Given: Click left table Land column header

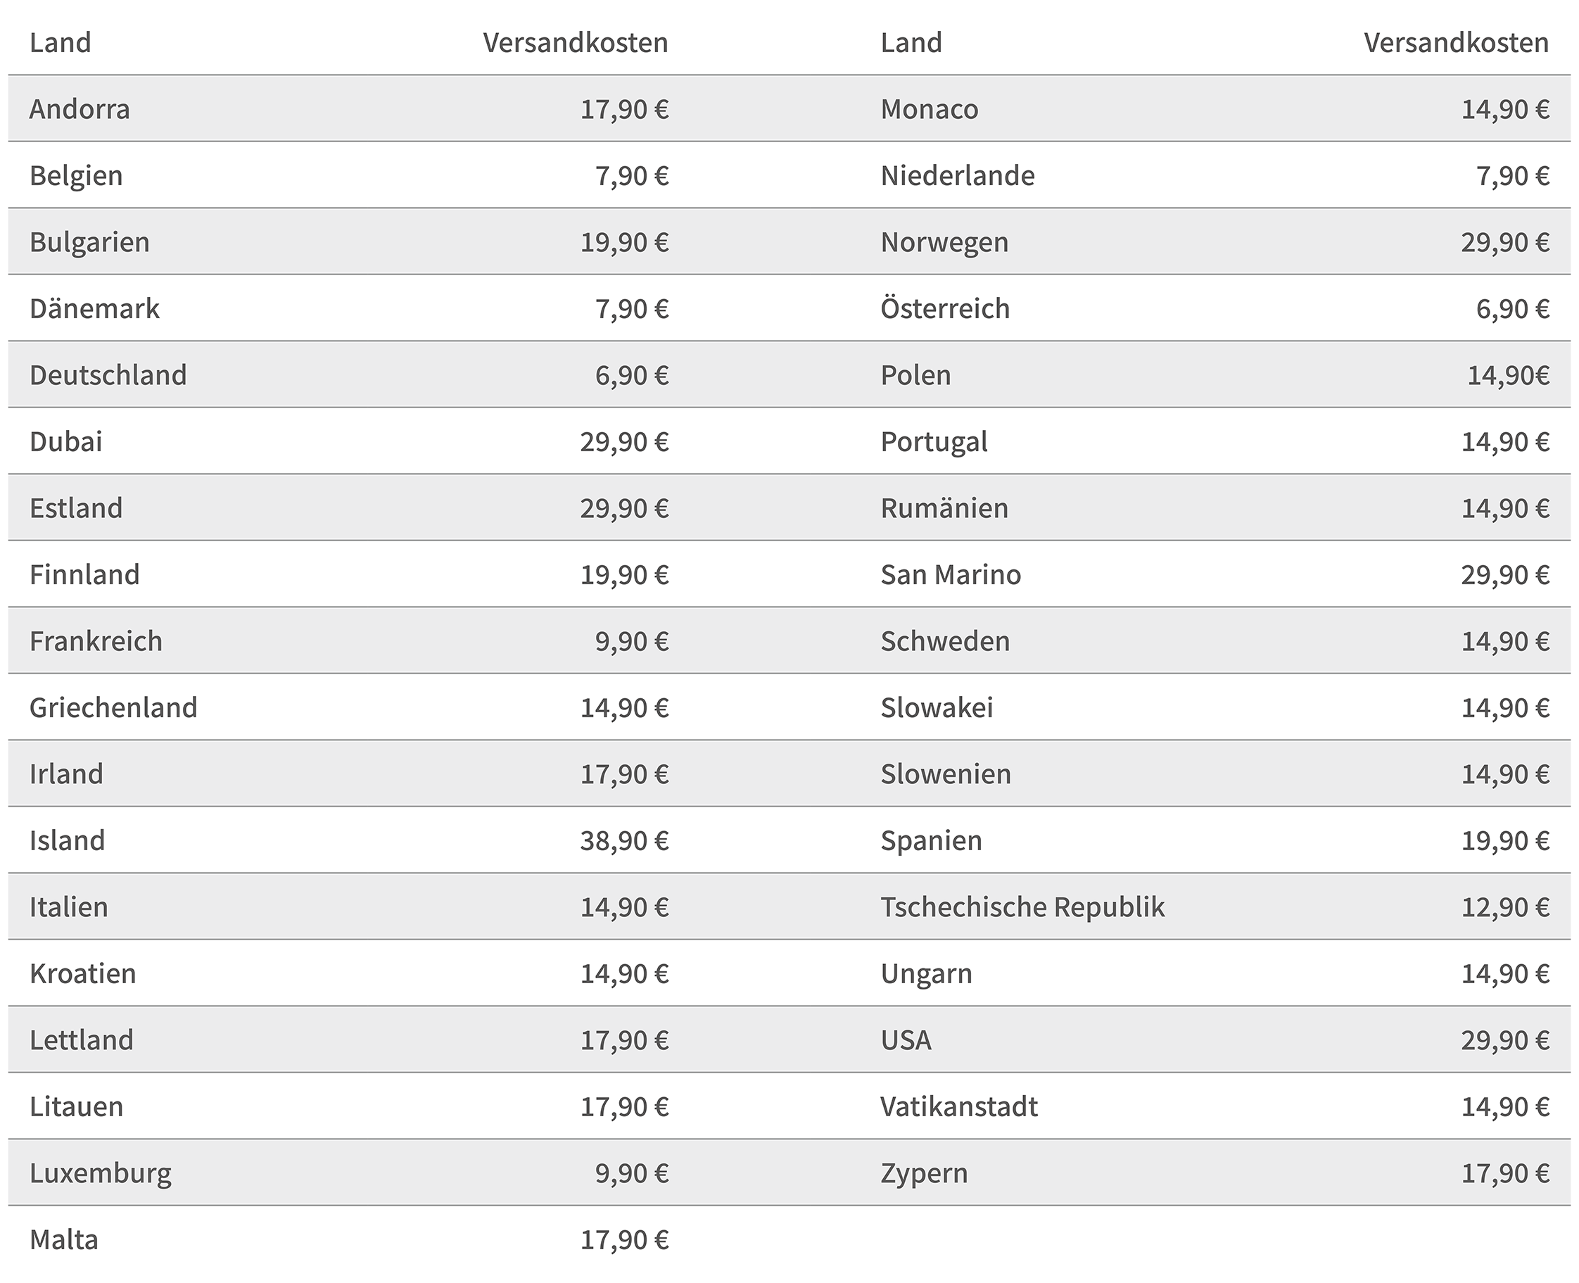Looking at the screenshot, I should 61,43.
